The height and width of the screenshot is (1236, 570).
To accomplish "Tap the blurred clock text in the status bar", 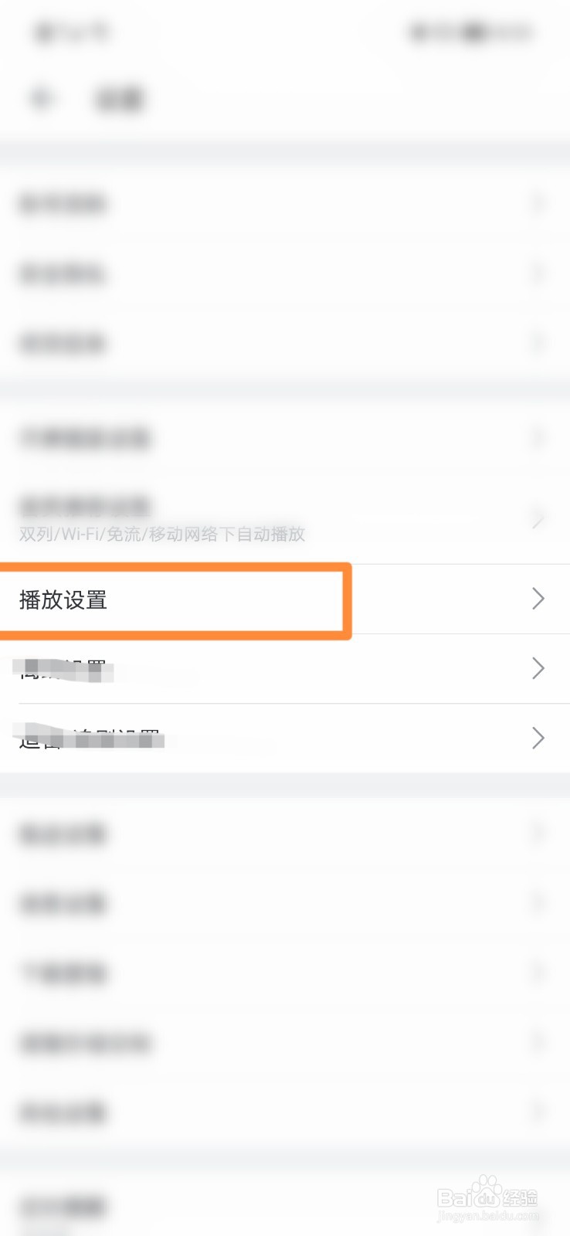I will [73, 32].
